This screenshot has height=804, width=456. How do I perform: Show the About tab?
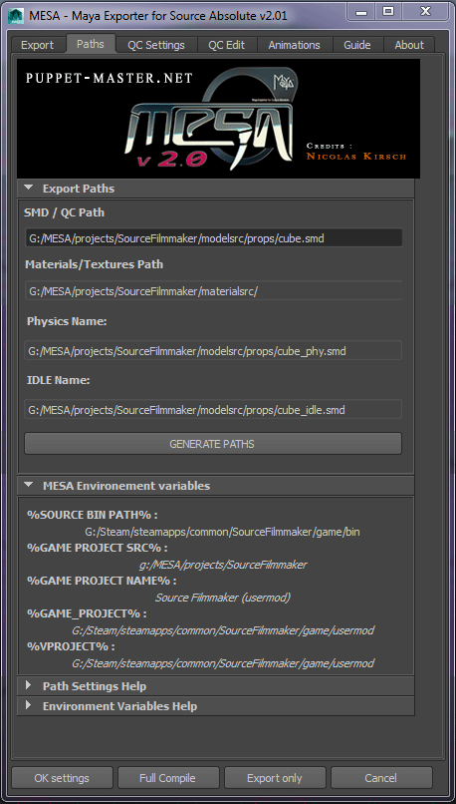point(409,45)
